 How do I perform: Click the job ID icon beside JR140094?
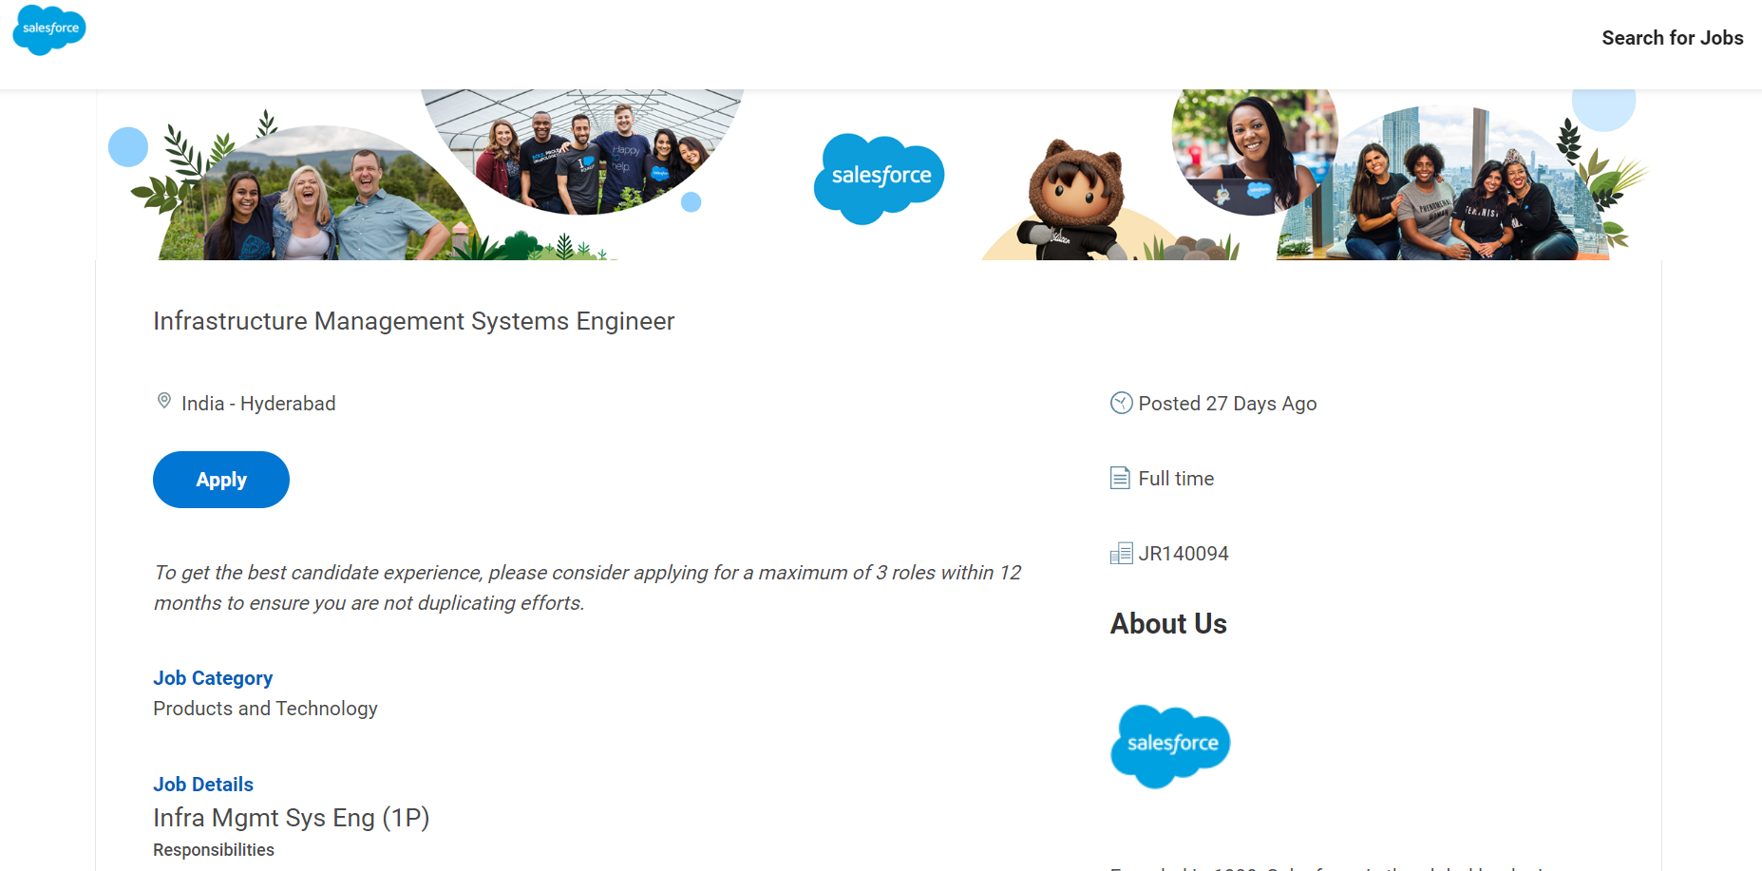click(1121, 553)
